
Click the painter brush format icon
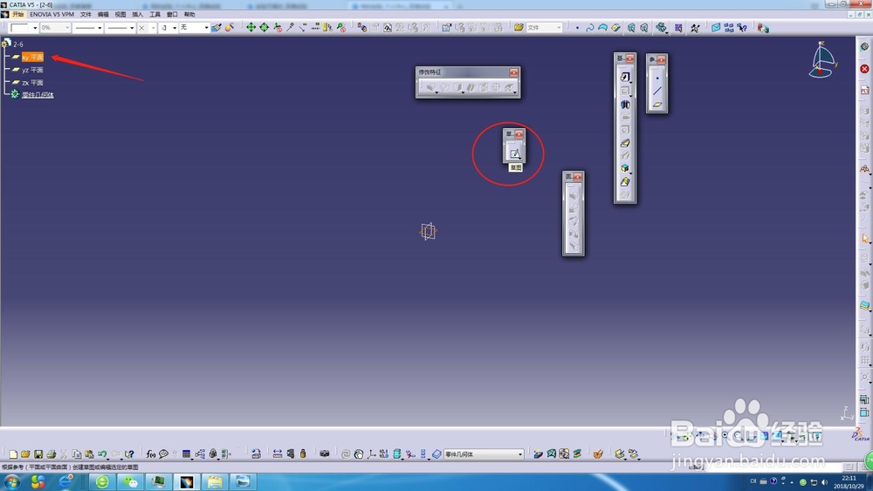[x=216, y=28]
